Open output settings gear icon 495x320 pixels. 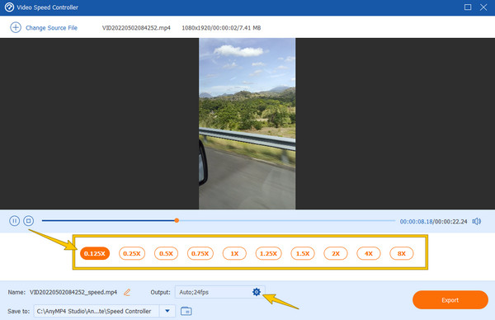[x=257, y=292]
